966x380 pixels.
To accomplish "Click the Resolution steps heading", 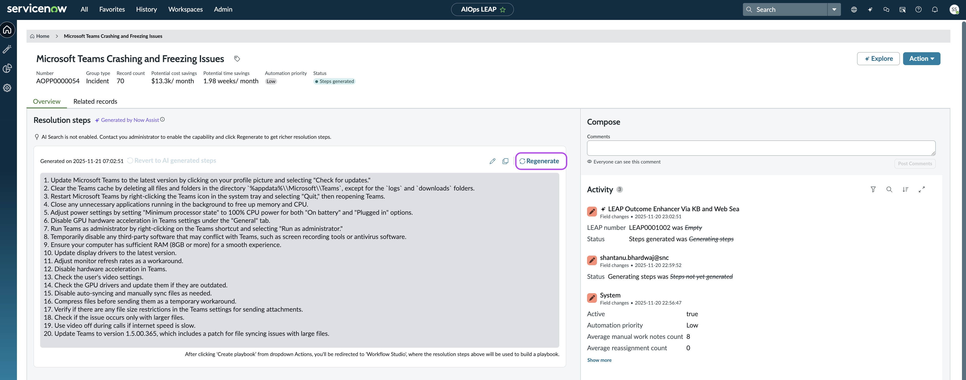I will (62, 120).
